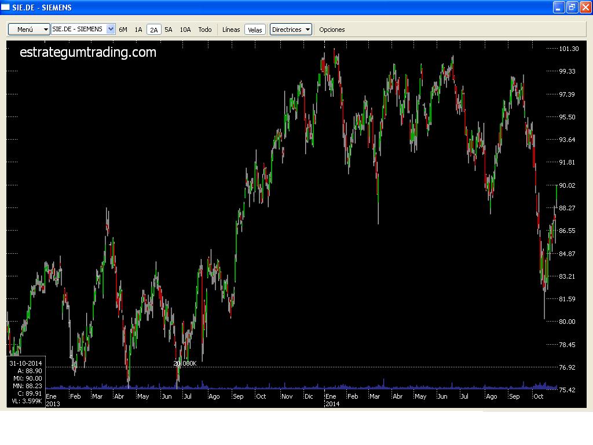Image resolution: width=593 pixels, height=445 pixels.
Task: Select the 5A time range
Action: click(x=169, y=30)
